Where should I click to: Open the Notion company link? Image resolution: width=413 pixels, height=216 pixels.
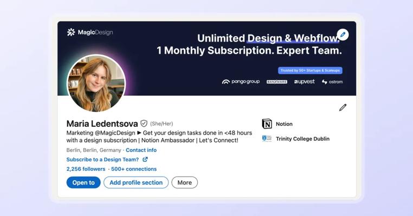[x=284, y=124]
